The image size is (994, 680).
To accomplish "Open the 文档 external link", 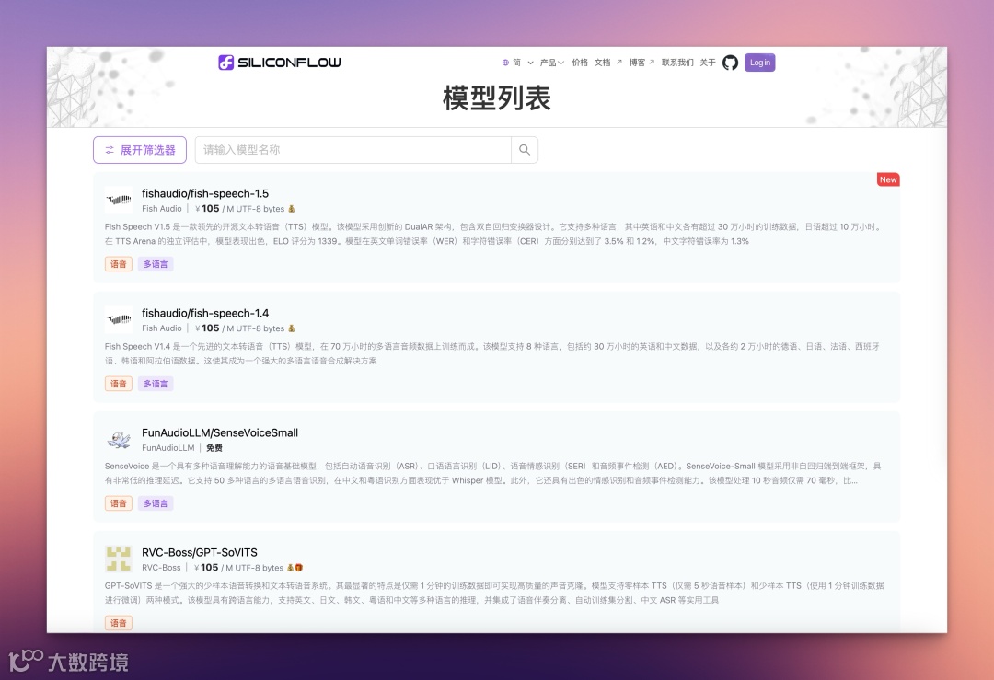I will (x=608, y=63).
